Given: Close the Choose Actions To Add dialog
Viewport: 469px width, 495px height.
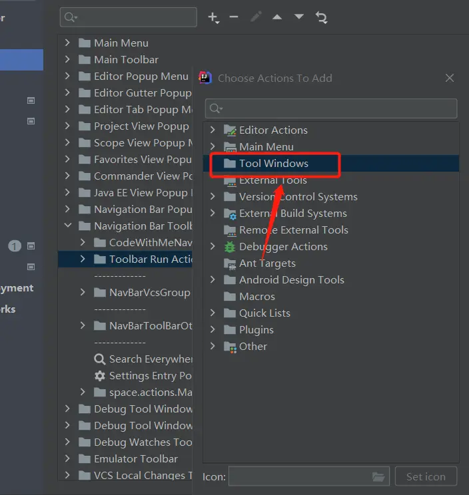Looking at the screenshot, I should click(450, 79).
